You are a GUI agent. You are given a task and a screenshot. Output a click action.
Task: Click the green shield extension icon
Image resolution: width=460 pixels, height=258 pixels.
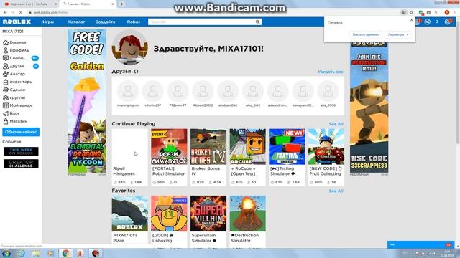click(x=421, y=13)
